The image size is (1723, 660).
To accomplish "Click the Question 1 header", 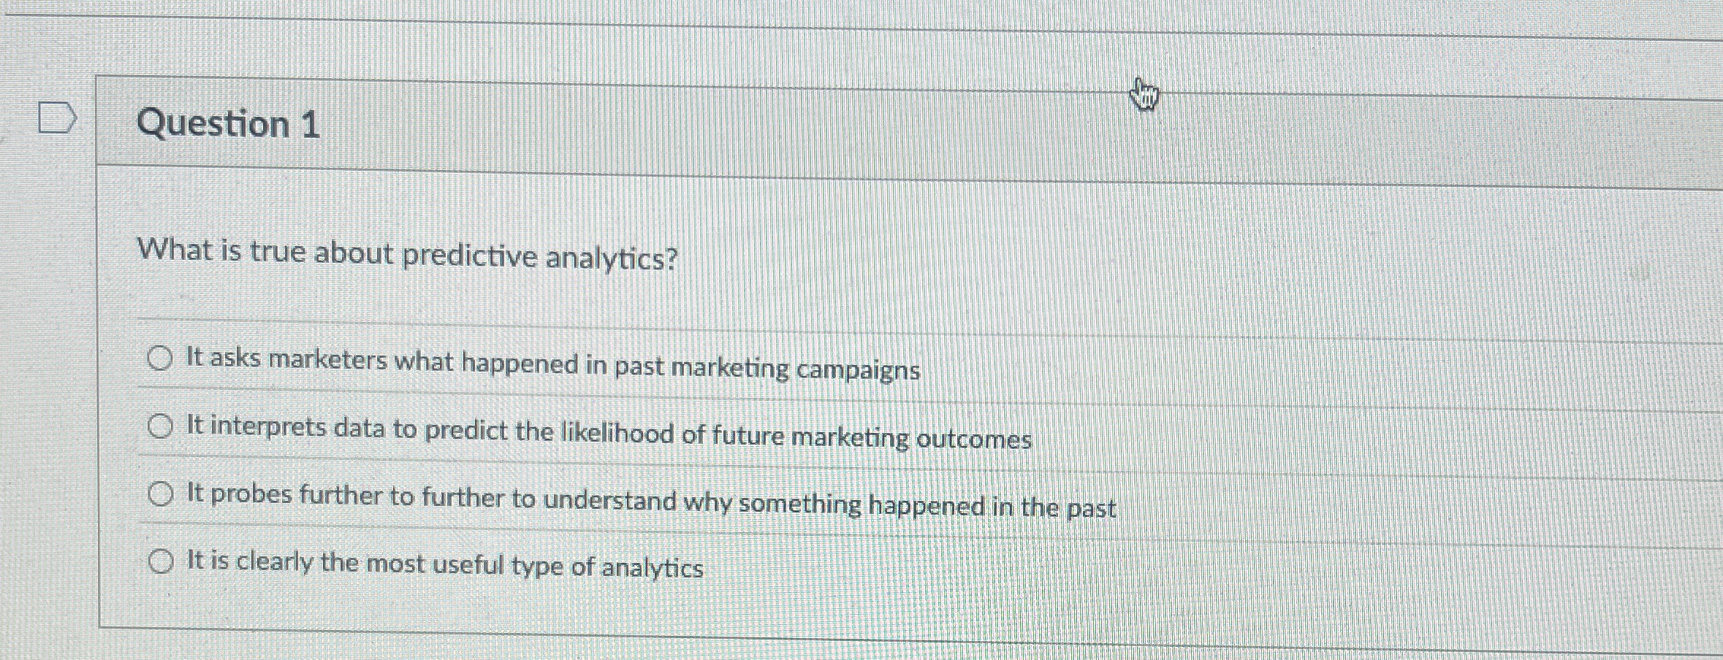I will 230,124.
